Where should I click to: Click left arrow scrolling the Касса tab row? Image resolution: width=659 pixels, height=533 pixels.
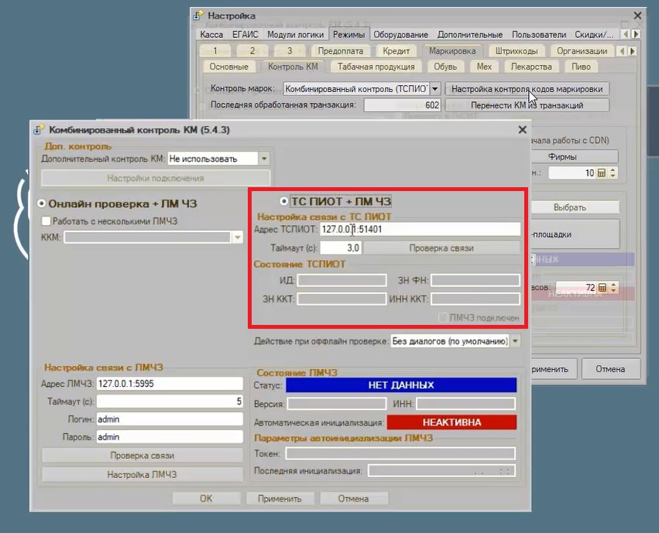coord(626,34)
